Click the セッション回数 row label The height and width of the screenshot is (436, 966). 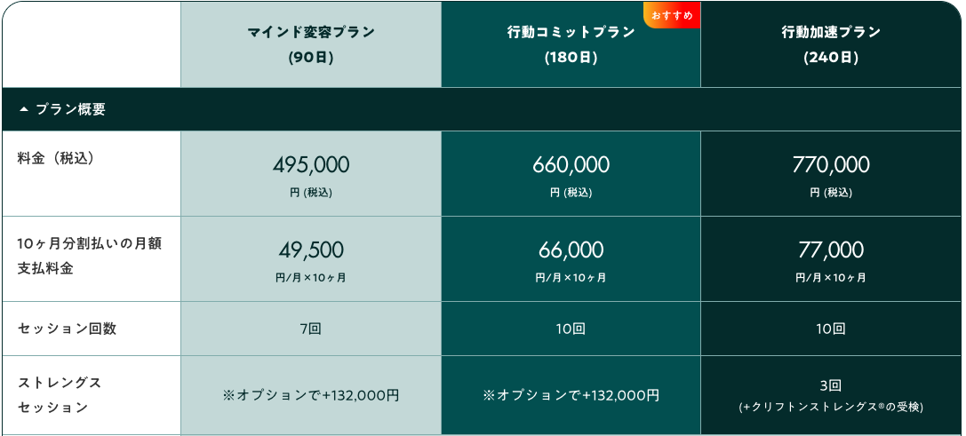tap(67, 329)
